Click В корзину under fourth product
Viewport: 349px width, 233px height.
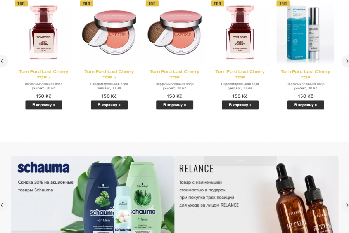[240, 105]
